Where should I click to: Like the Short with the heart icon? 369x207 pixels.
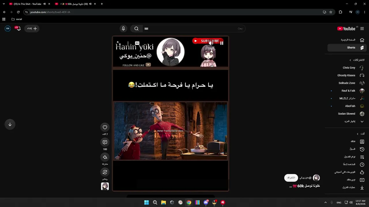click(105, 127)
